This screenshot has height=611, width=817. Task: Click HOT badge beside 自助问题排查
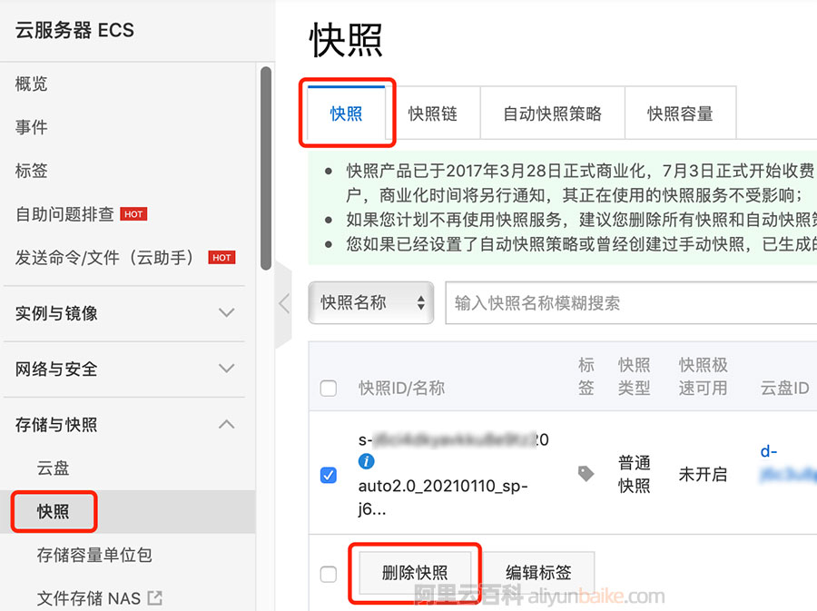(133, 214)
